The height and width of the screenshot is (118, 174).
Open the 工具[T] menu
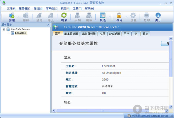[77, 8]
